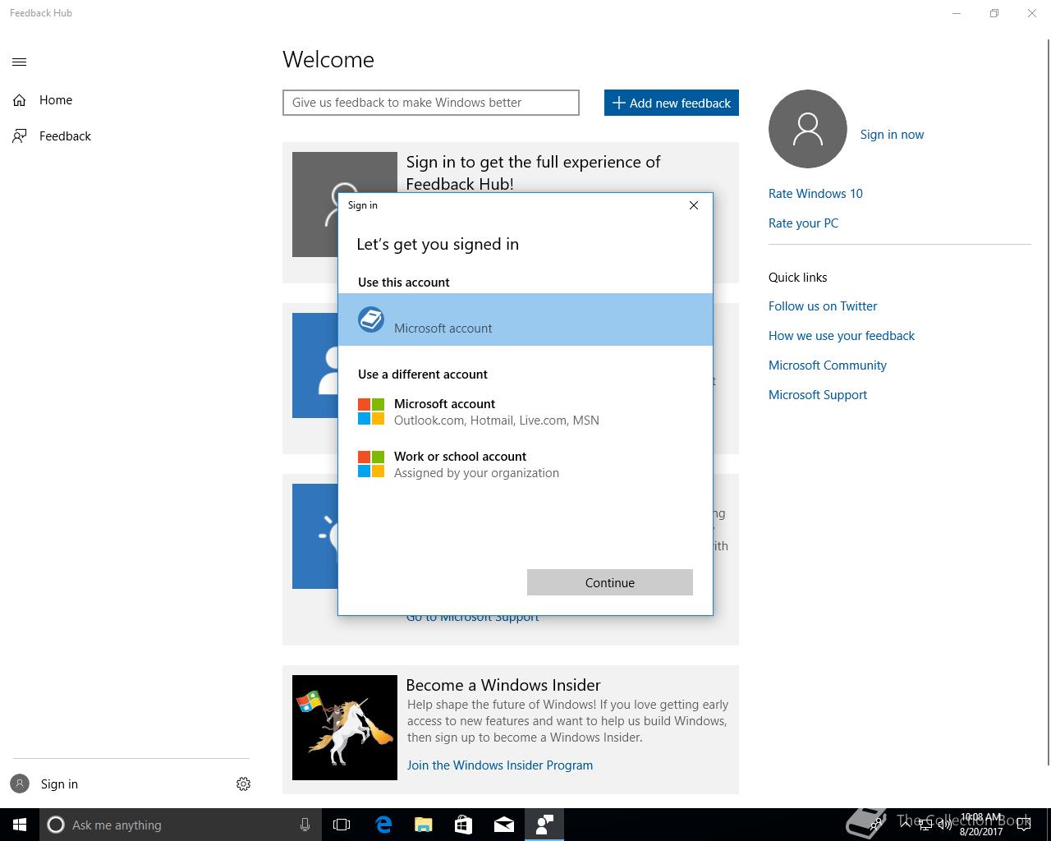This screenshot has width=1051, height=841.
Task: Click the ninja cat unicorn thumbnail
Action: click(x=345, y=728)
